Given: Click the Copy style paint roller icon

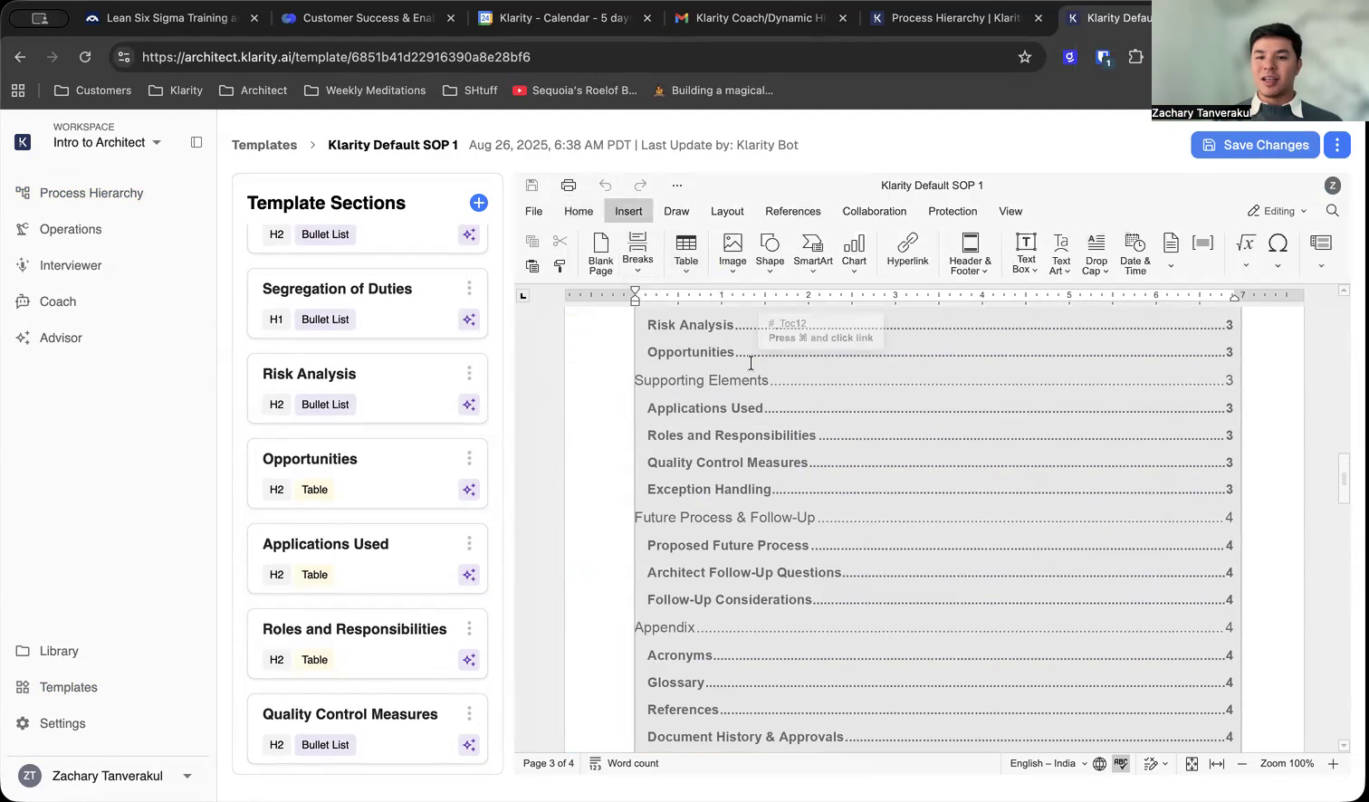Looking at the screenshot, I should (560, 266).
